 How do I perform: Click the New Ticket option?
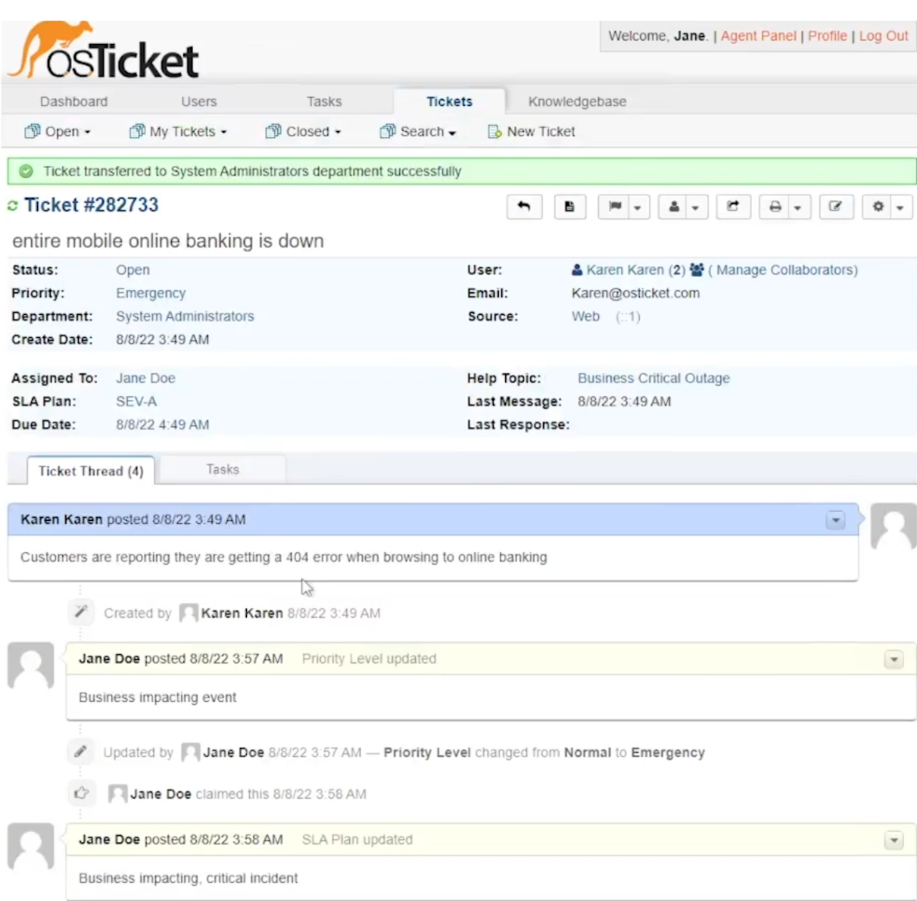click(540, 131)
